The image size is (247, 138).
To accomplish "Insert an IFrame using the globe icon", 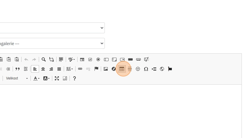I will pyautogui.click(x=162, y=69).
